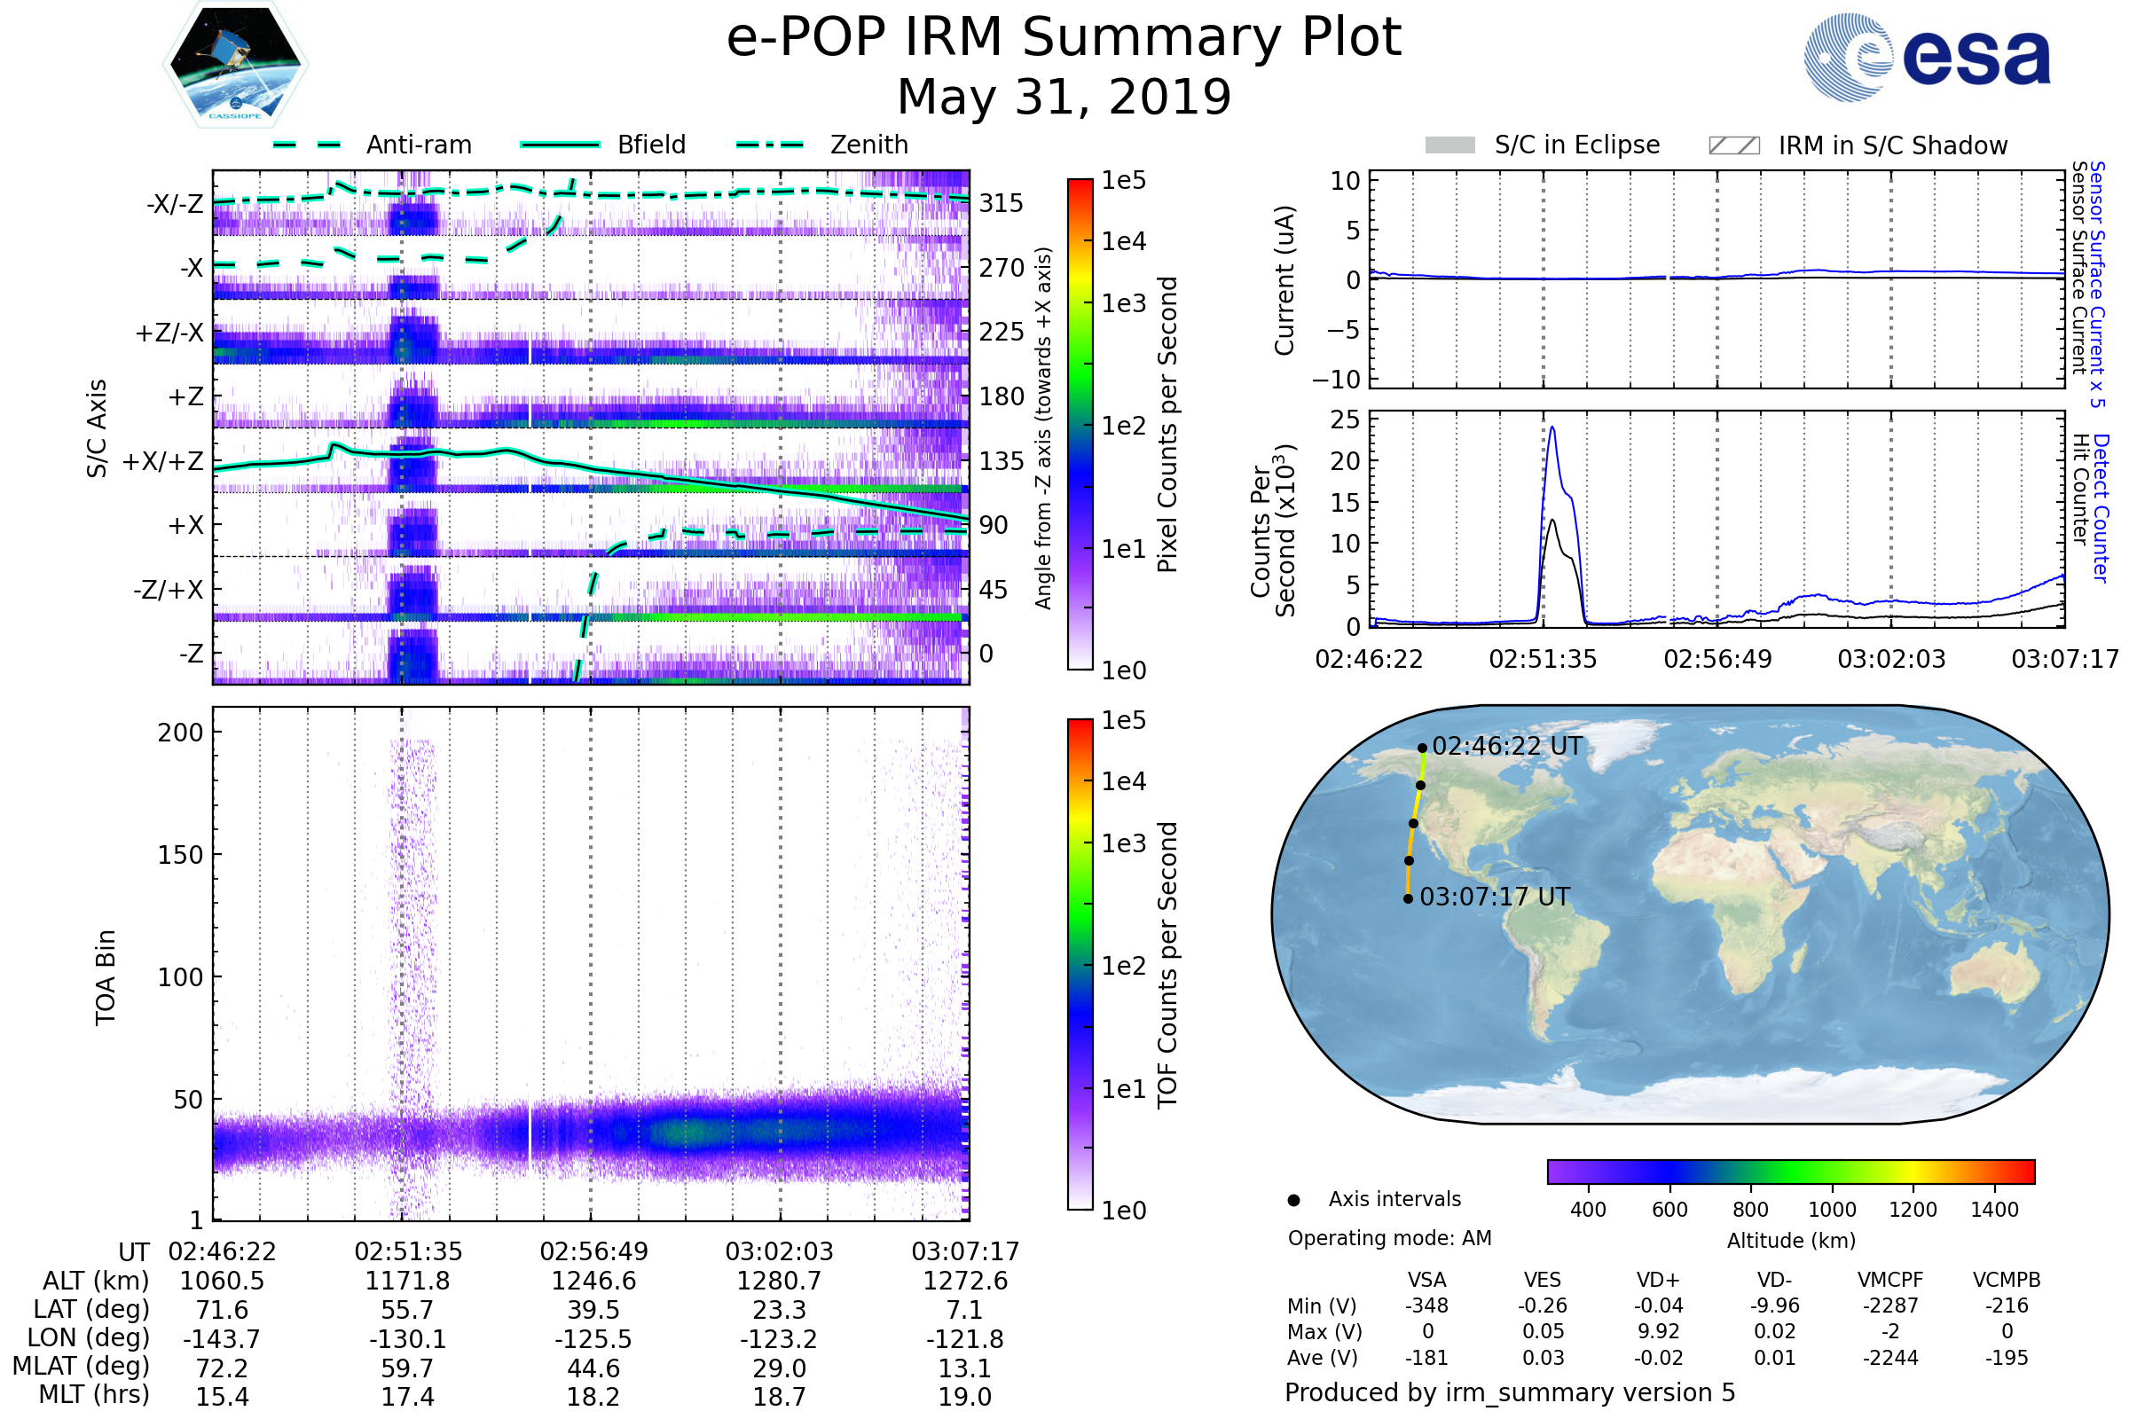Click the Bfield solid legend line
Image resolution: width=2129 pixels, height=1419 pixels.
(x=560, y=145)
